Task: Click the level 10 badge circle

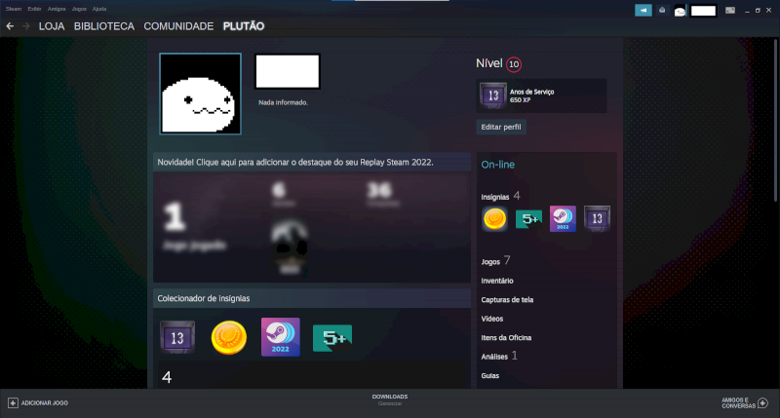Action: pos(514,64)
